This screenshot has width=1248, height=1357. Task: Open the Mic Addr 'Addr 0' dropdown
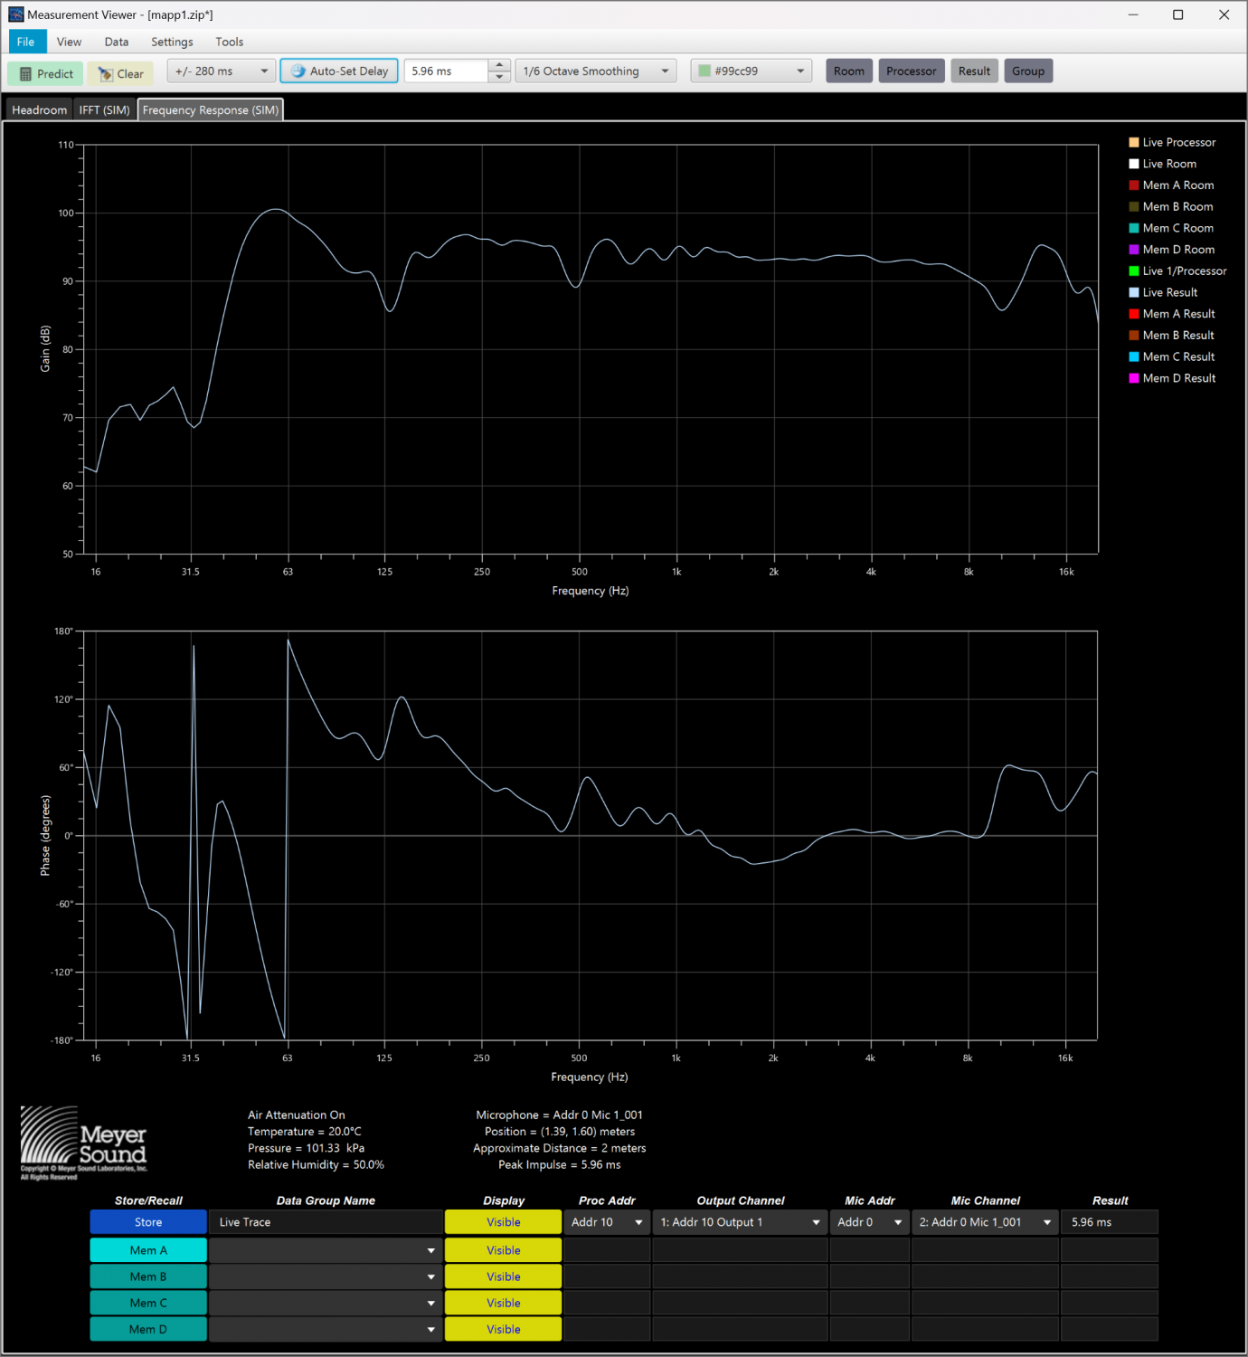[x=869, y=1222]
